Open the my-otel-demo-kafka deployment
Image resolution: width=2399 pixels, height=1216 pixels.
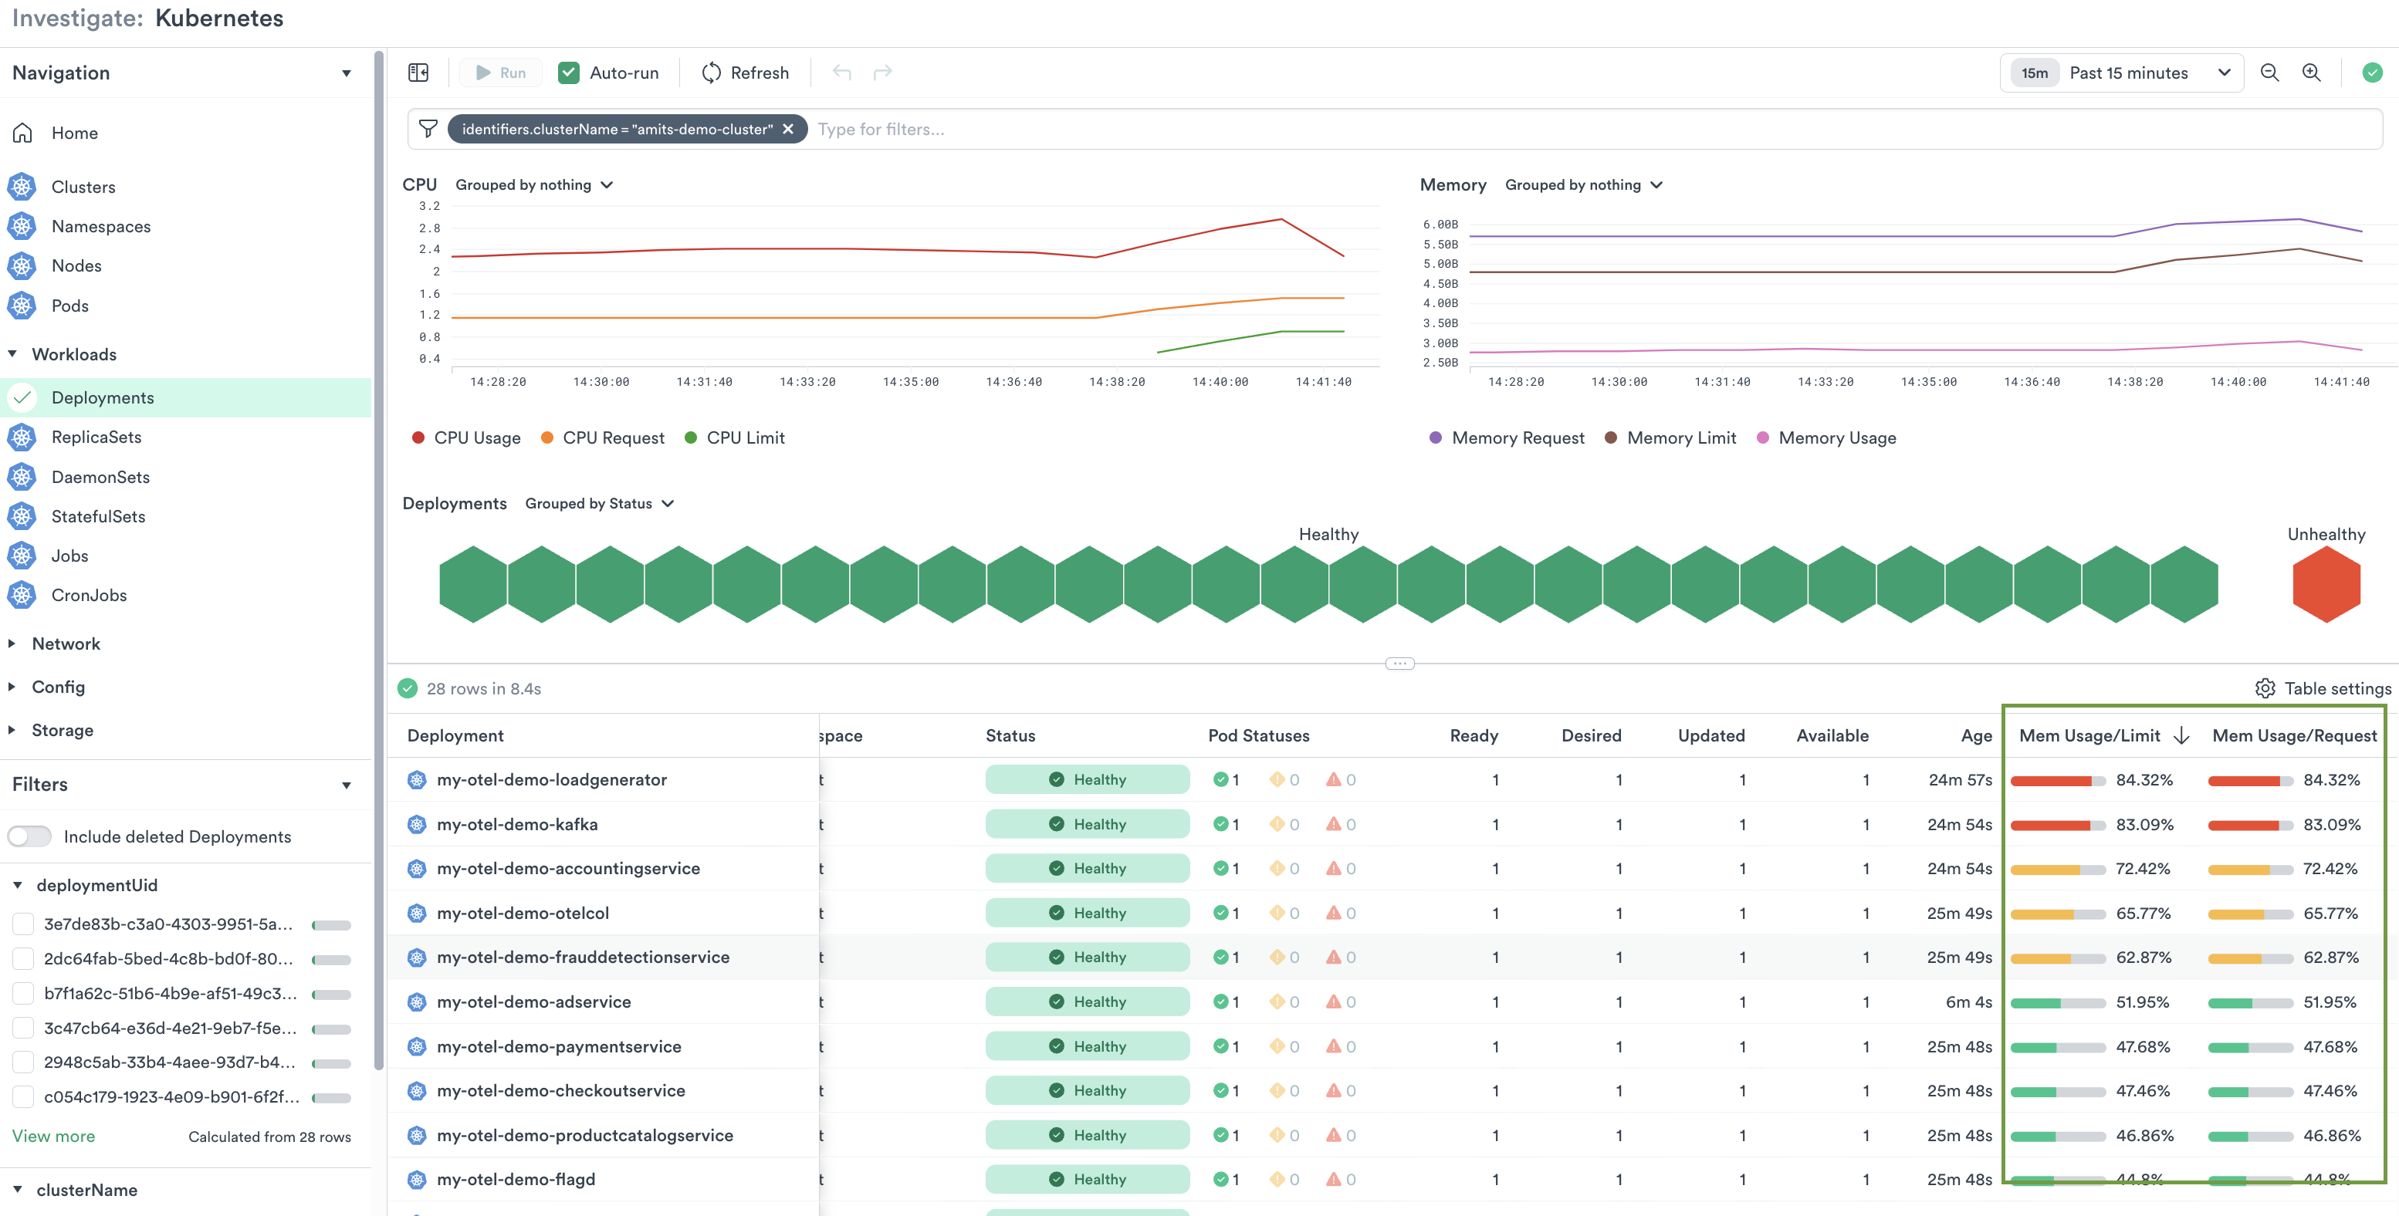click(x=517, y=824)
